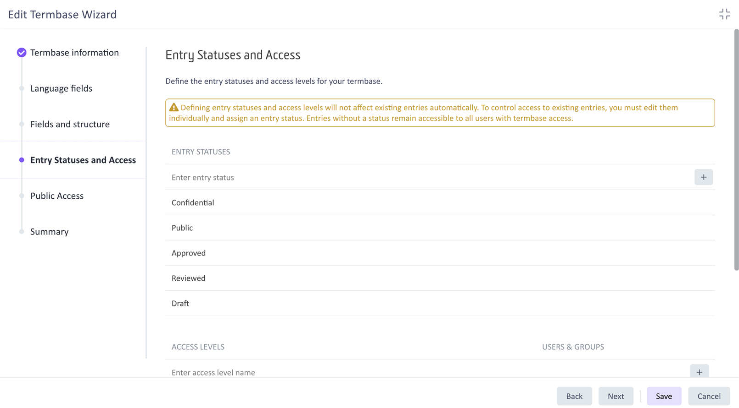Click the Enter entry status field
Screen dimensions: 739x408
[427, 177]
